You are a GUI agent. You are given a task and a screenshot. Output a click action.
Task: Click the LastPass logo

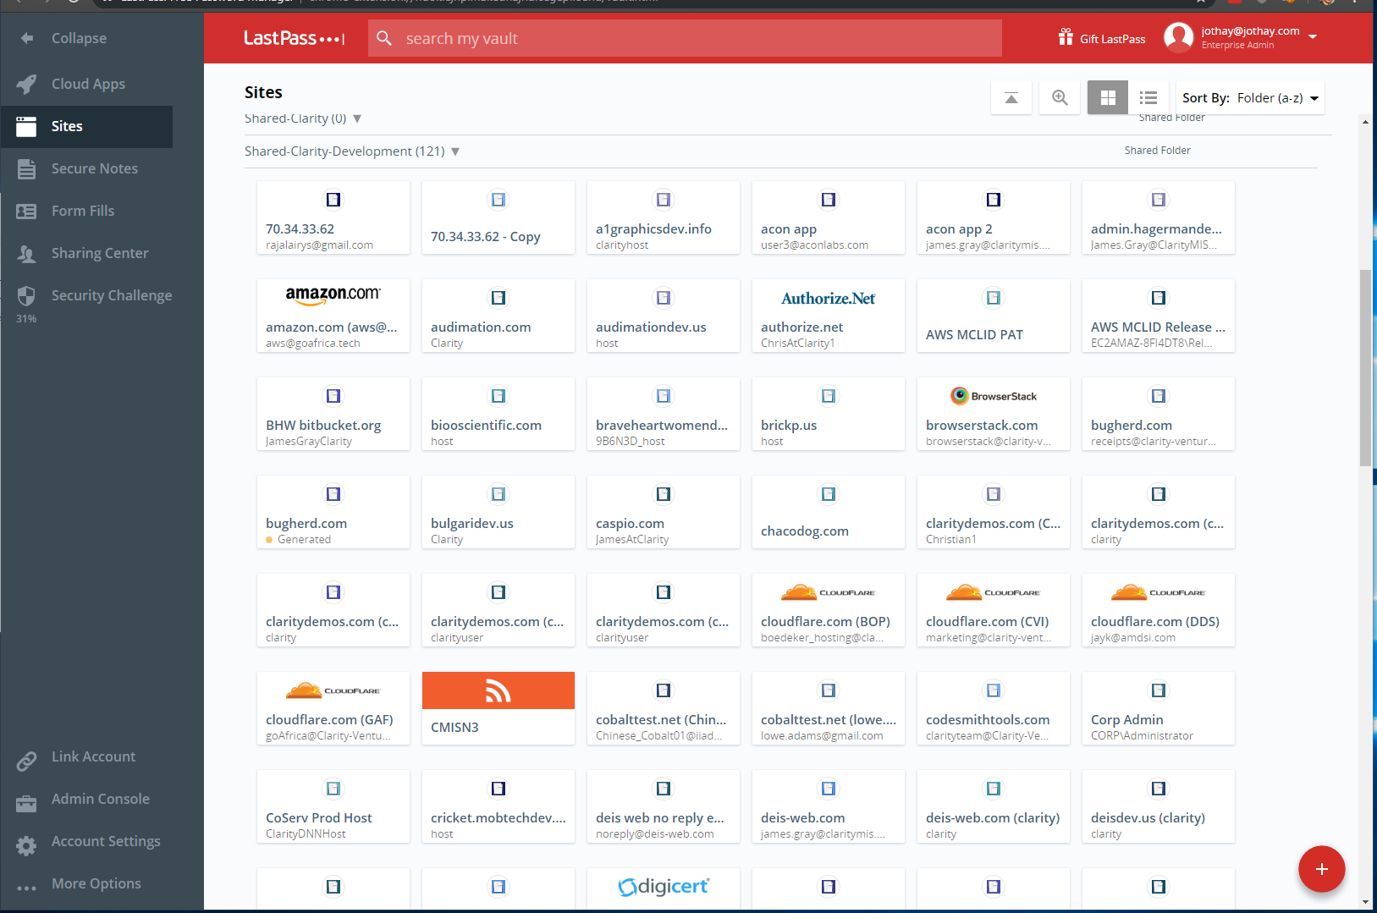coord(294,38)
